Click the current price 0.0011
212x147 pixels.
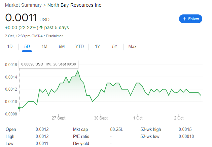pyautogui.click(x=21, y=17)
